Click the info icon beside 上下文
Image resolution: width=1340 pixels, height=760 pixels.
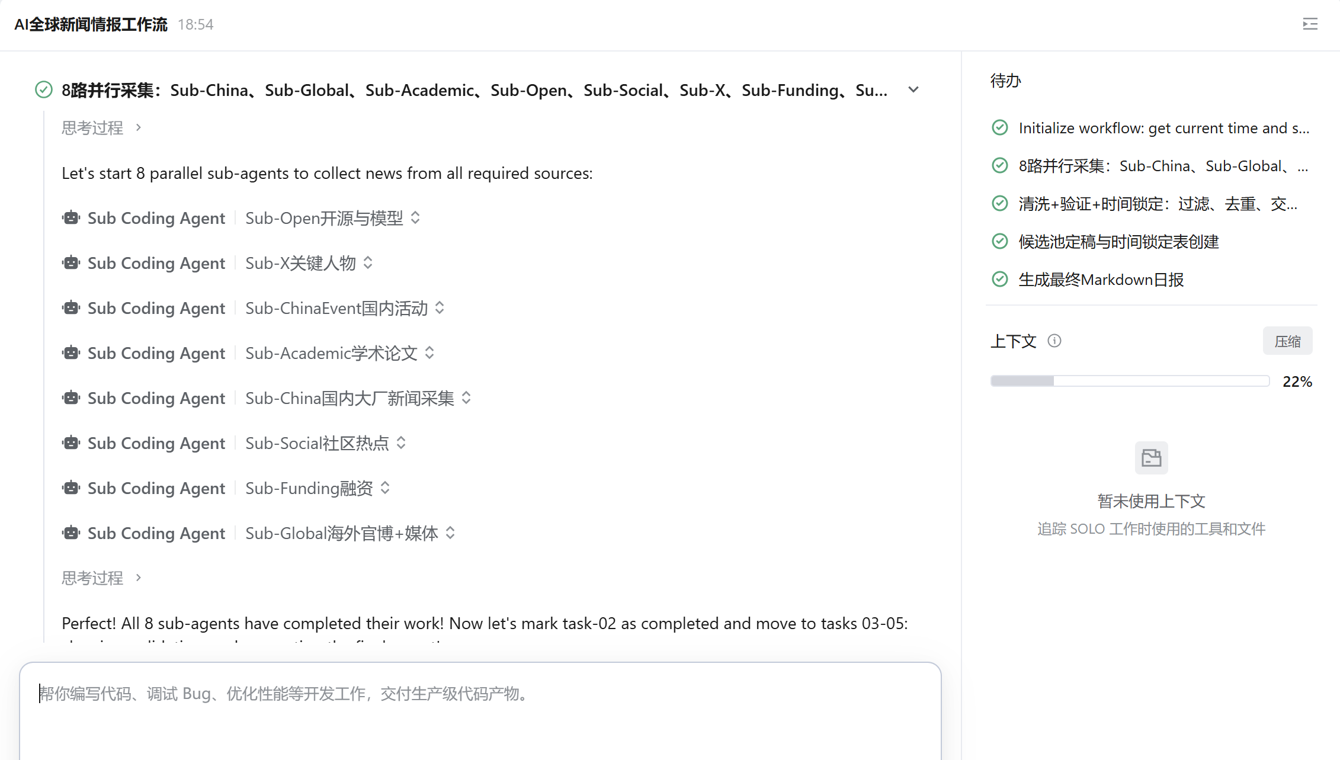pyautogui.click(x=1054, y=341)
